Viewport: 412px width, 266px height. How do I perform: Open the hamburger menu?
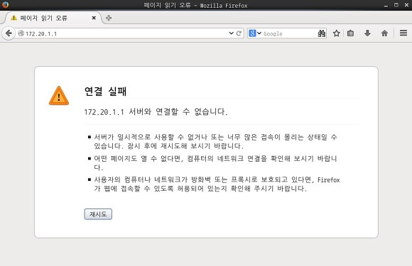(x=403, y=33)
